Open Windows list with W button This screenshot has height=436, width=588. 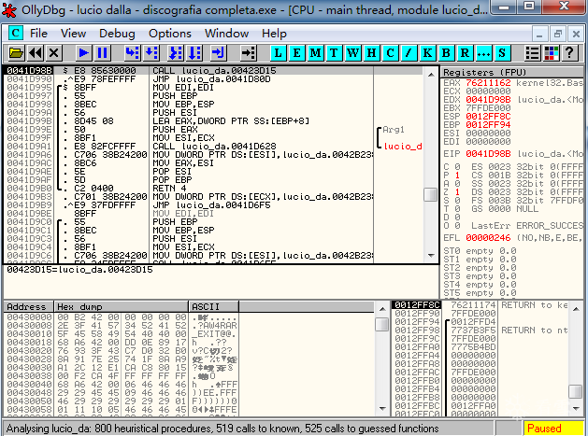point(352,53)
